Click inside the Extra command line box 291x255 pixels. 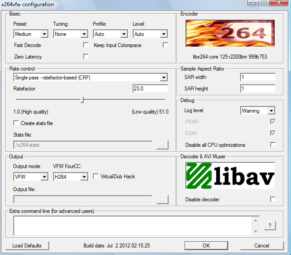coord(133,226)
